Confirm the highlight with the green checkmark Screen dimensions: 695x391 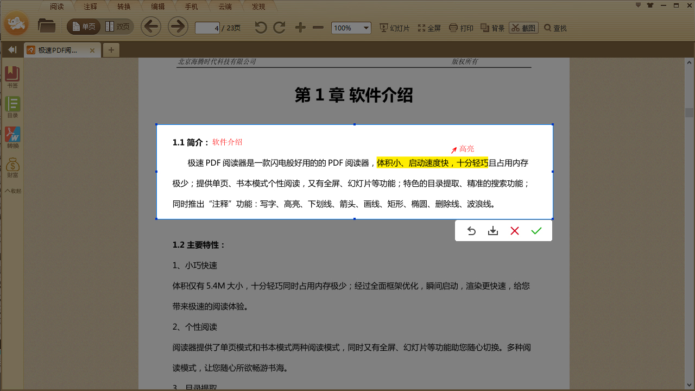(536, 230)
